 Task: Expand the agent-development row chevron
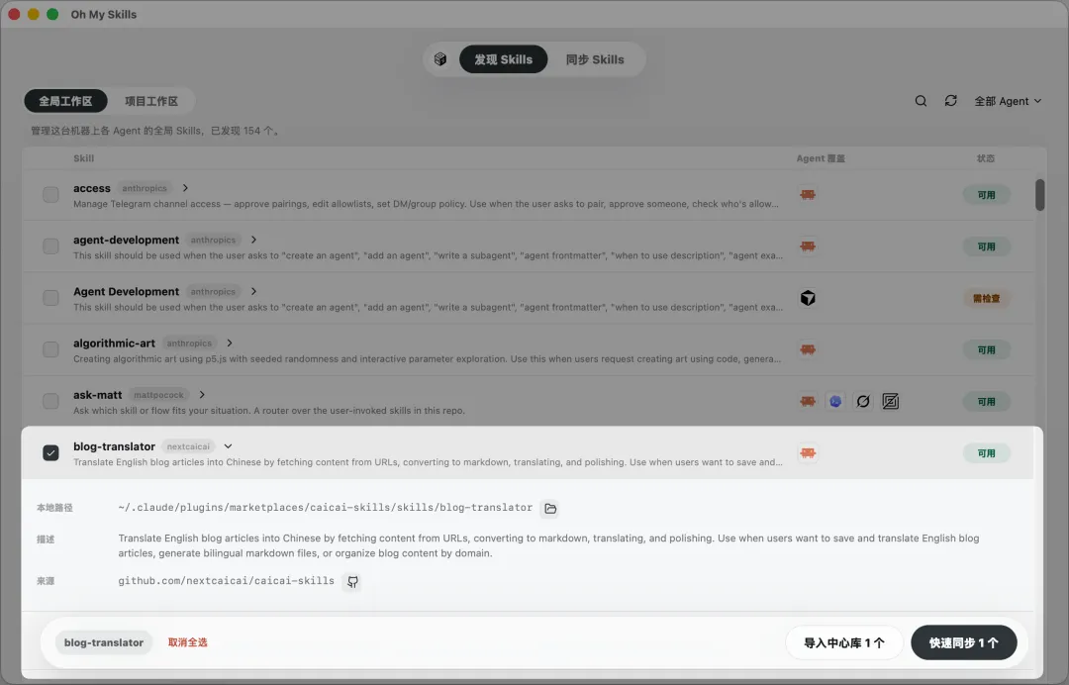[253, 240]
